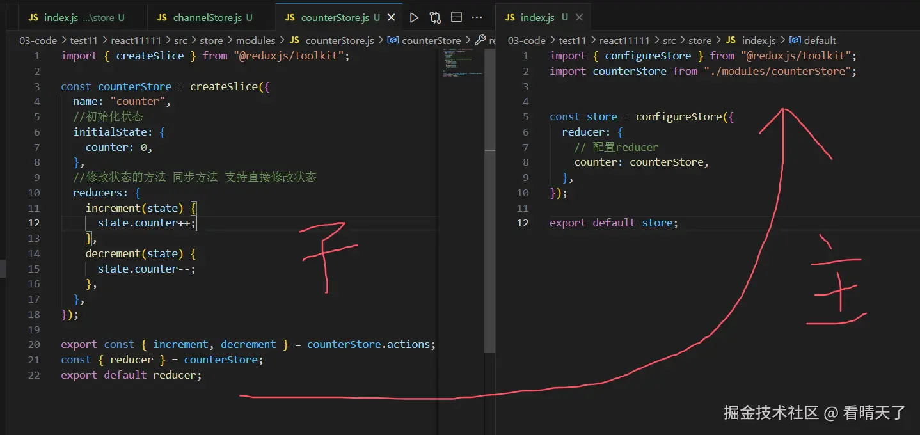Click 'reducers: {' in left editor
The height and width of the screenshot is (435, 920).
(x=107, y=193)
